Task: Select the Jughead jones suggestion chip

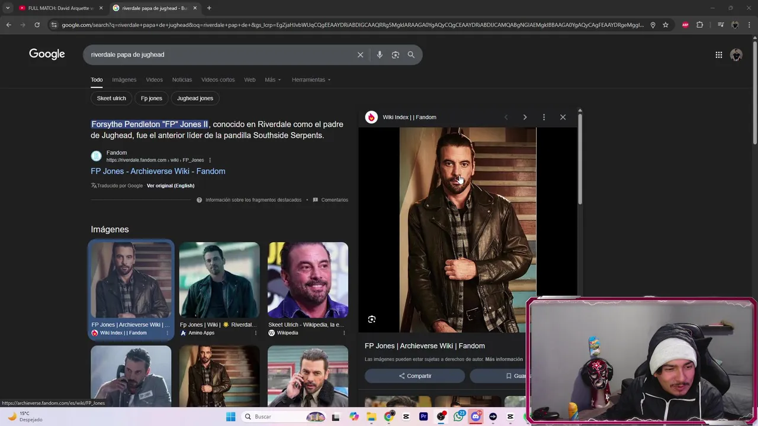Action: point(195,98)
